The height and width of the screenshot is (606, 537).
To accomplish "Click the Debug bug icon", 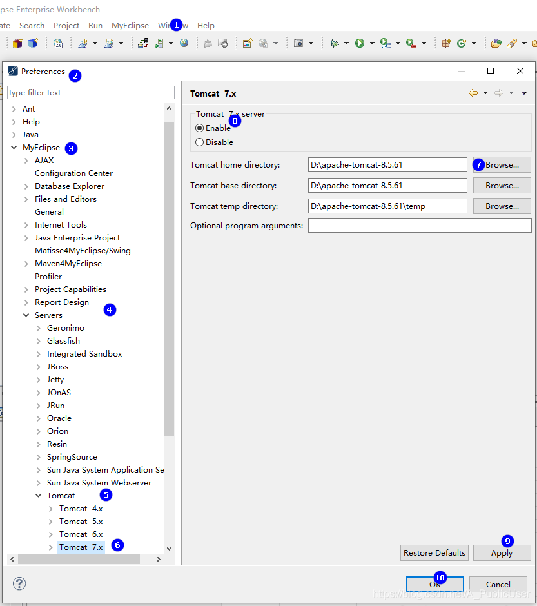I will point(334,43).
